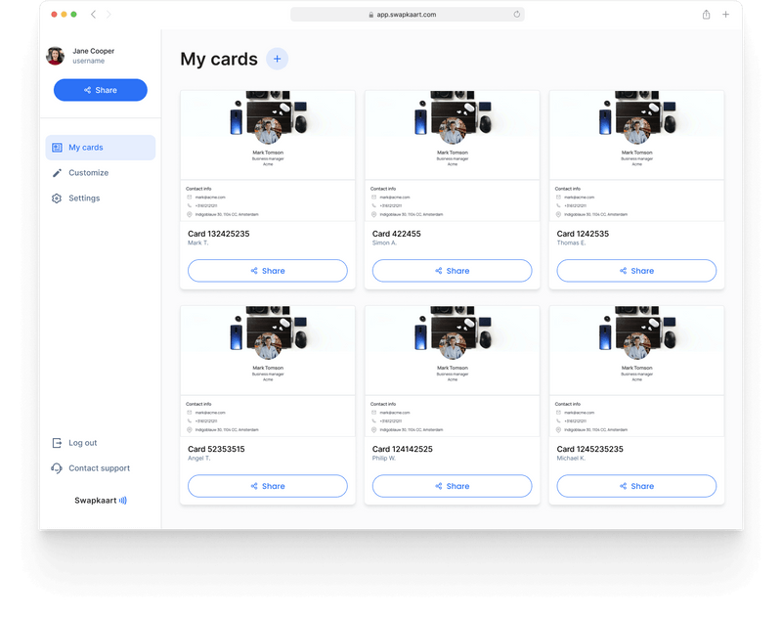Click the Card 124142525 title
The height and width of the screenshot is (618, 782).
[x=403, y=449]
